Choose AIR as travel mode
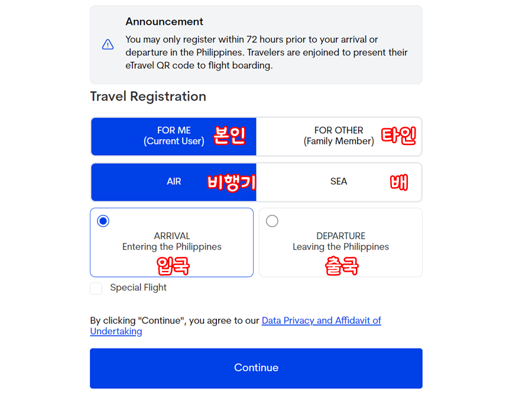 [x=174, y=182]
